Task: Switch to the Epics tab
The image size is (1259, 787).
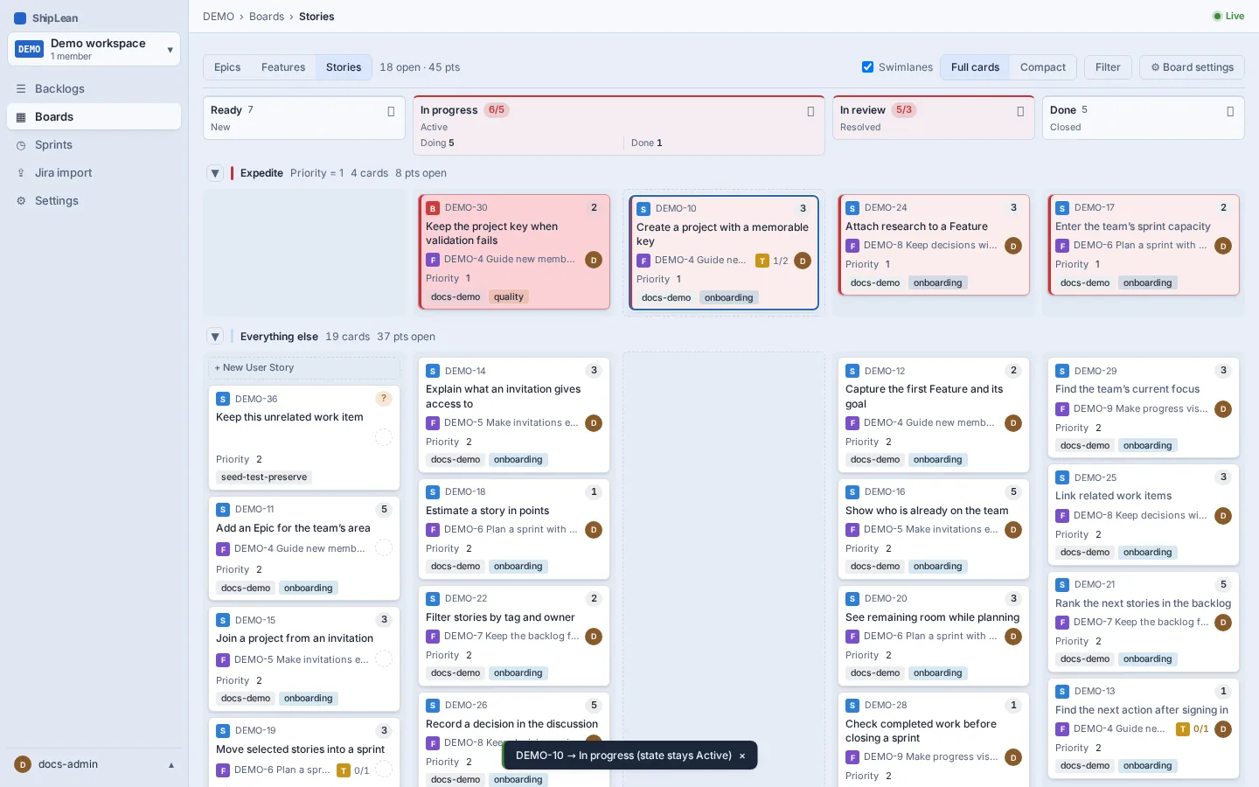Action: pyautogui.click(x=227, y=67)
